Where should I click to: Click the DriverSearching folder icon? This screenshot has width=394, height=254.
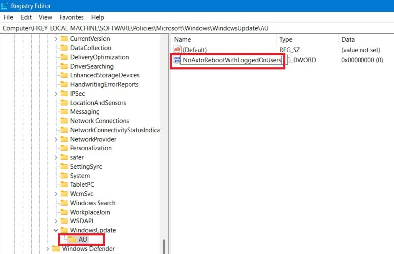pyautogui.click(x=64, y=66)
